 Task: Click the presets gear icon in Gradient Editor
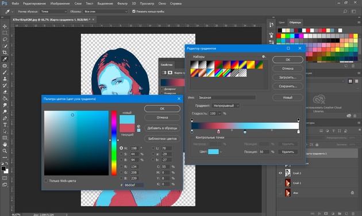(x=263, y=56)
